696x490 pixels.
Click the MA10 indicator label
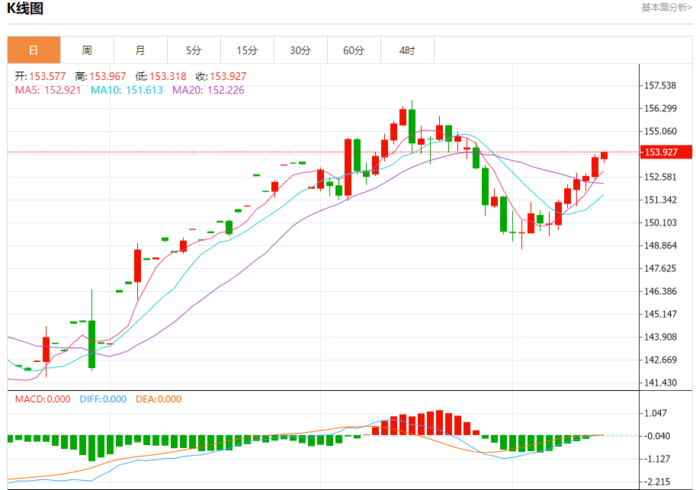click(x=127, y=90)
